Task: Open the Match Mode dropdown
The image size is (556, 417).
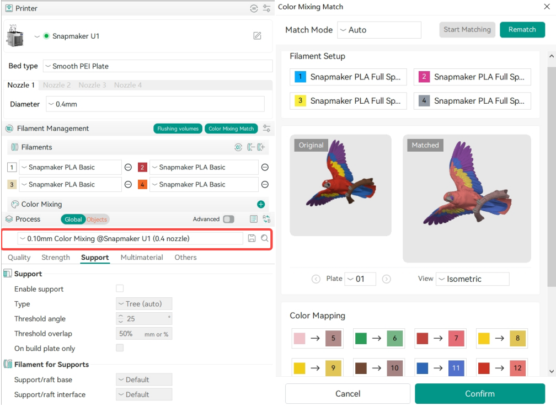Action: point(379,30)
